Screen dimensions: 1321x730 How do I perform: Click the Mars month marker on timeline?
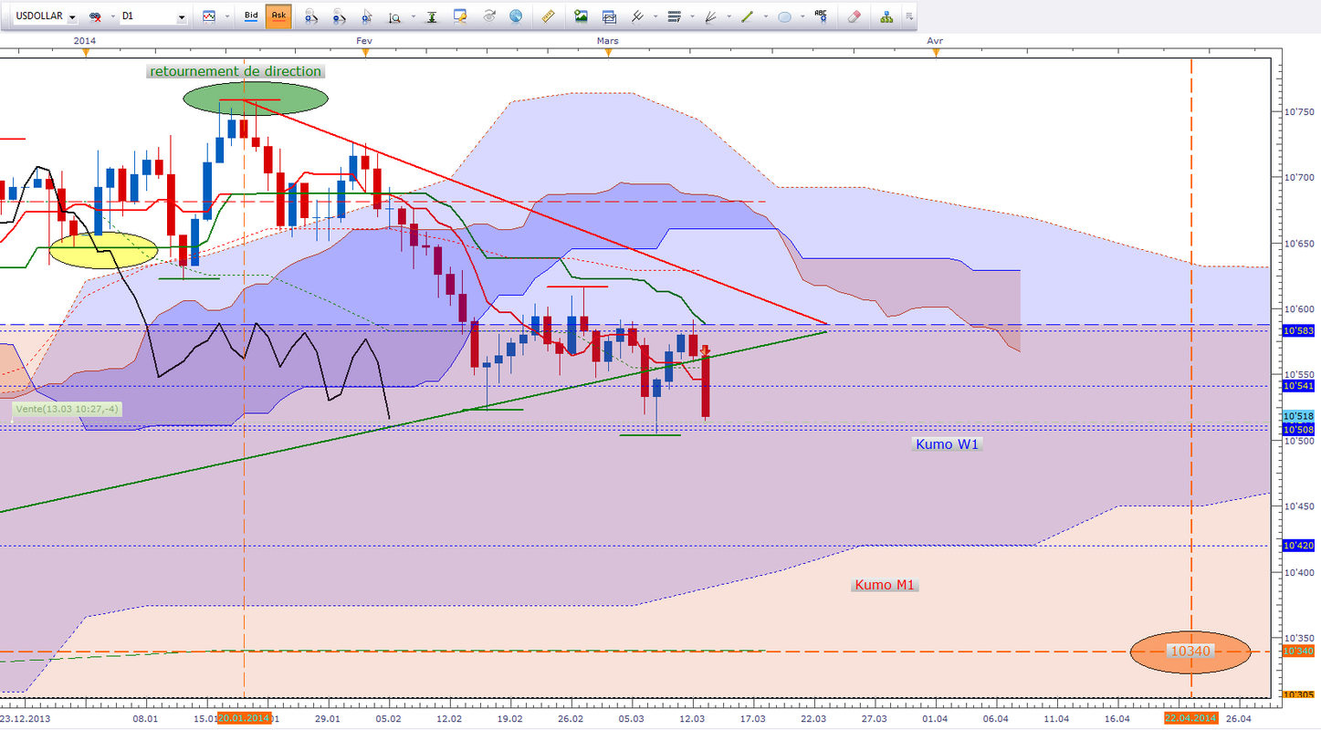pos(608,41)
